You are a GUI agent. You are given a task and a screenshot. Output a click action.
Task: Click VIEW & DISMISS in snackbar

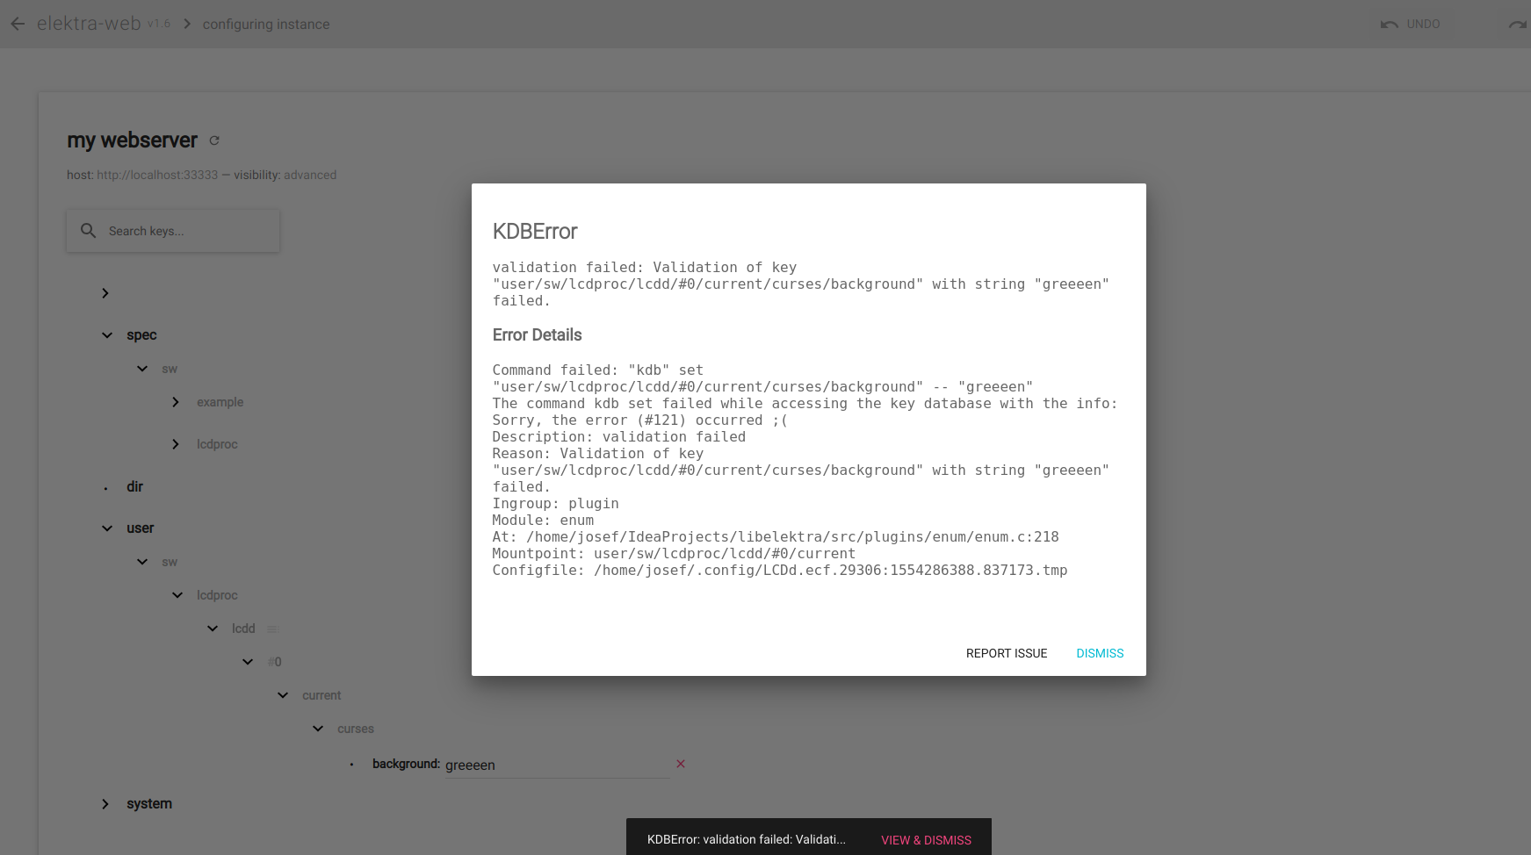point(926,840)
